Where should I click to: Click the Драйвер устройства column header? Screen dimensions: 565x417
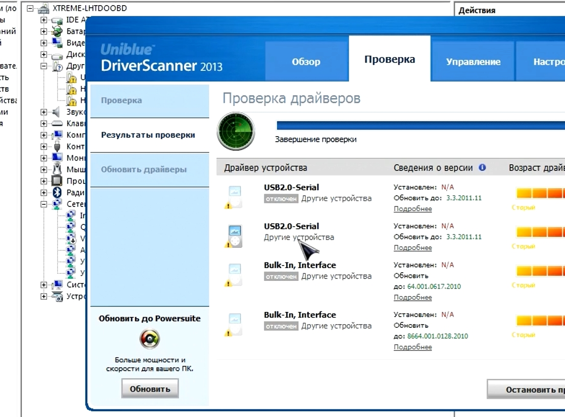coord(265,168)
